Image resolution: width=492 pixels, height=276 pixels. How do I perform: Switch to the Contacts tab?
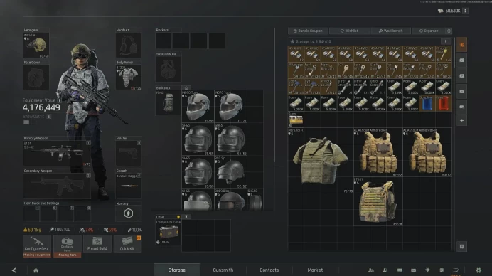coord(269,270)
